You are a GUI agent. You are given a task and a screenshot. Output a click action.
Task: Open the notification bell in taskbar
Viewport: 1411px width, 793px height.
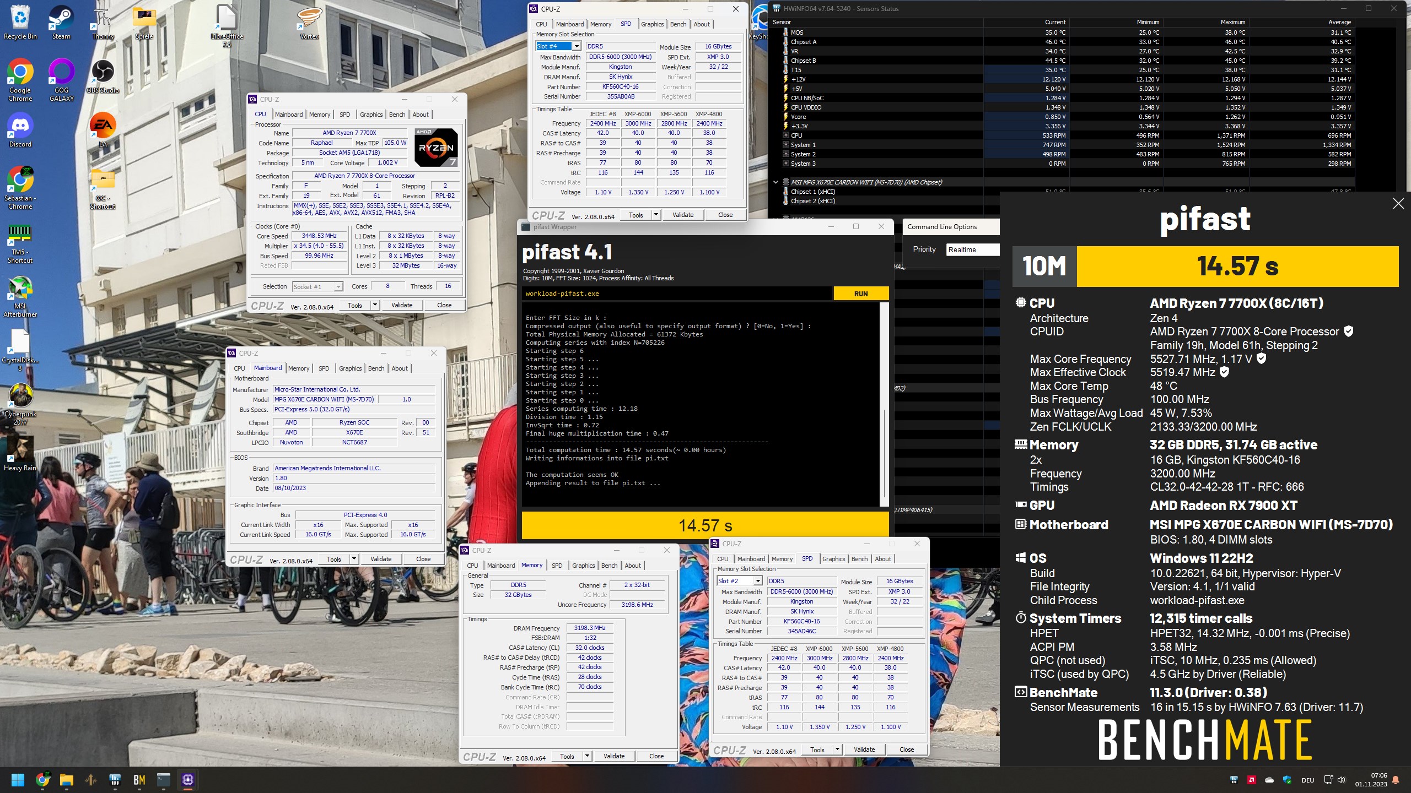[x=1396, y=780]
